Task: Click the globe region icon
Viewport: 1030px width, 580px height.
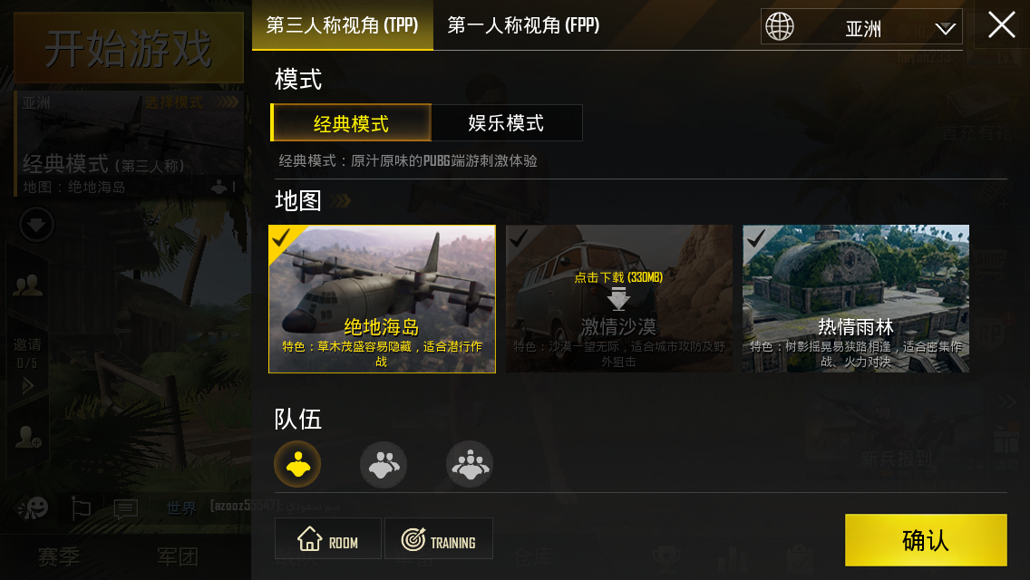Action: (x=780, y=27)
